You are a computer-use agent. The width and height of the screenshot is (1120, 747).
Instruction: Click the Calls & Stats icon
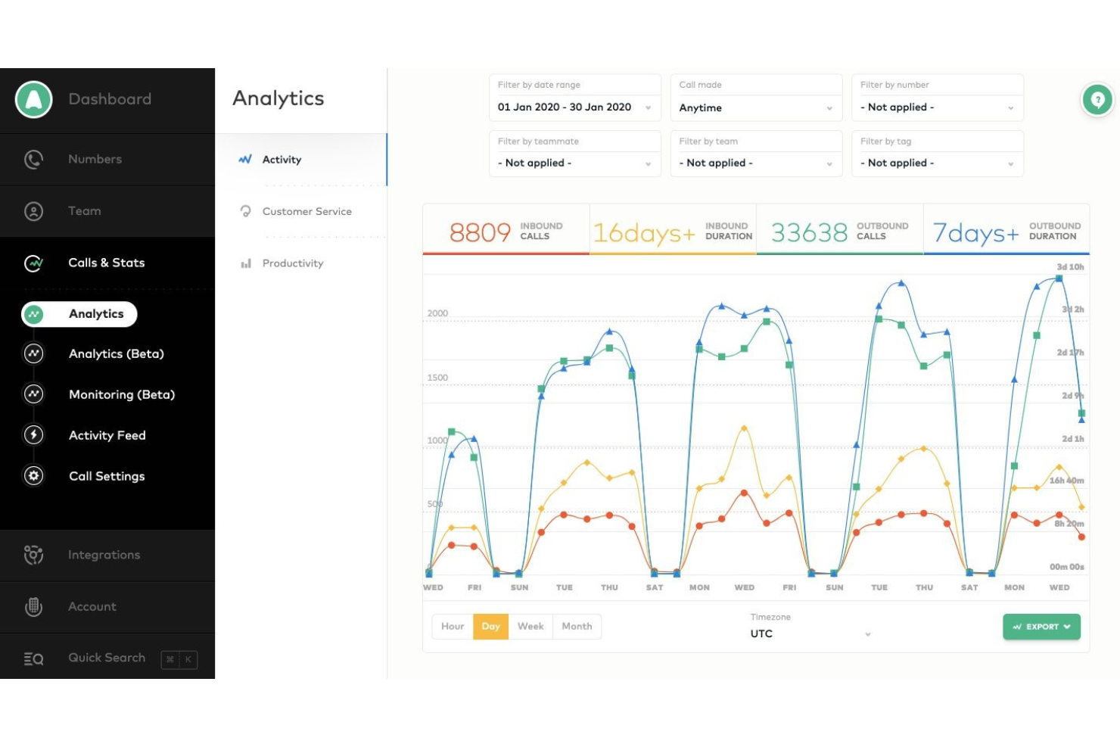[x=33, y=263]
